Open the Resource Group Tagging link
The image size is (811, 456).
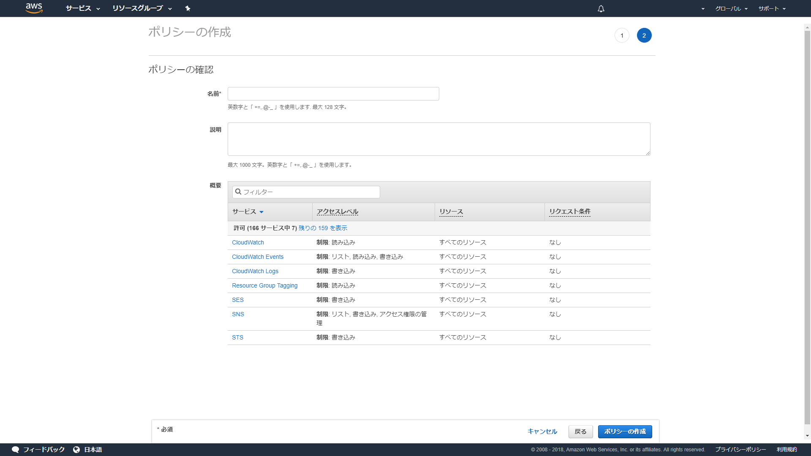point(265,285)
